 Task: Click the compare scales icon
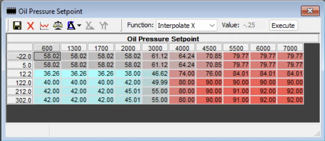click(58, 26)
